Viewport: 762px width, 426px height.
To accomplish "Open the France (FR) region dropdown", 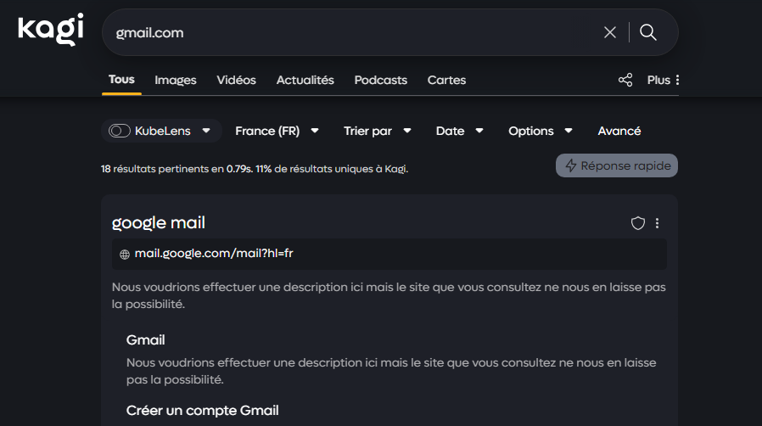I will [x=277, y=131].
